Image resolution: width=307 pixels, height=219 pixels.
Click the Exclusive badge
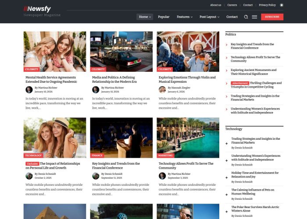point(32,164)
